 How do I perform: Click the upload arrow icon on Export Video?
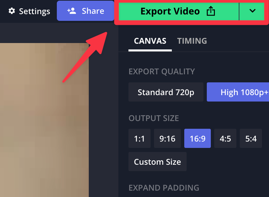click(211, 11)
